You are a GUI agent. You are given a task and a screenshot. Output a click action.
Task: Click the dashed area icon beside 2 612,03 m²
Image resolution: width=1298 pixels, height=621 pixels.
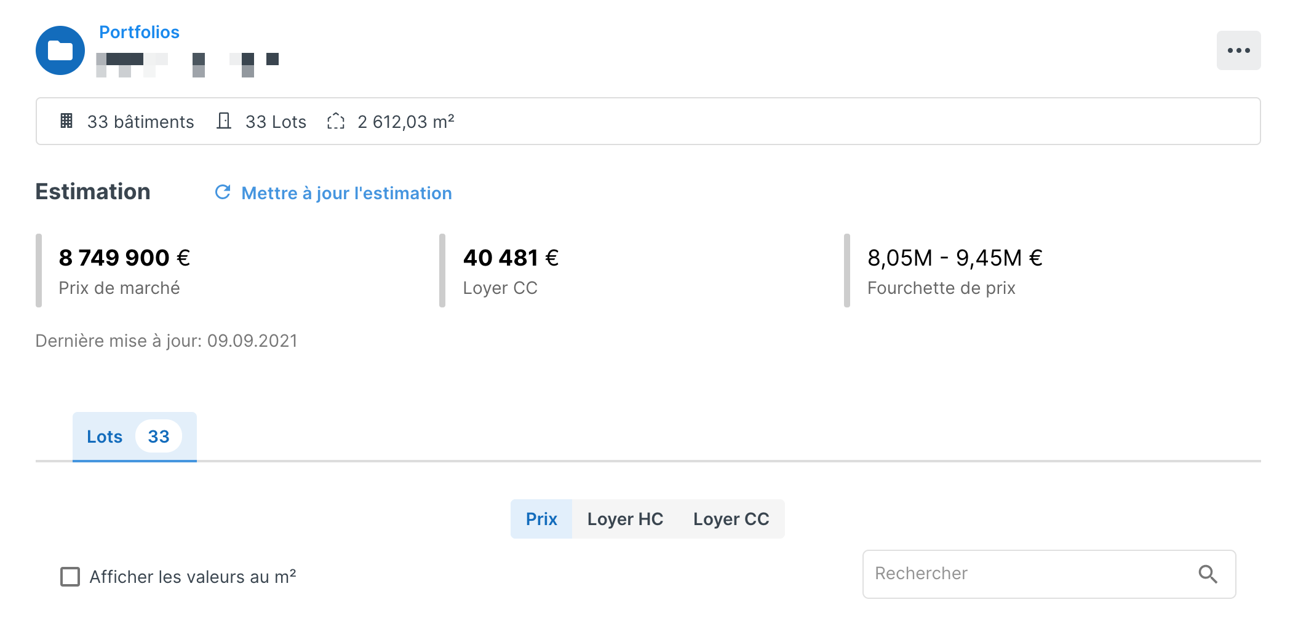click(336, 121)
